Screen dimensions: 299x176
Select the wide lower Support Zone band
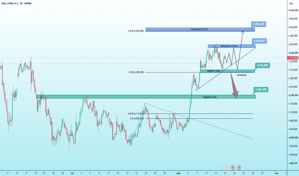point(146,97)
